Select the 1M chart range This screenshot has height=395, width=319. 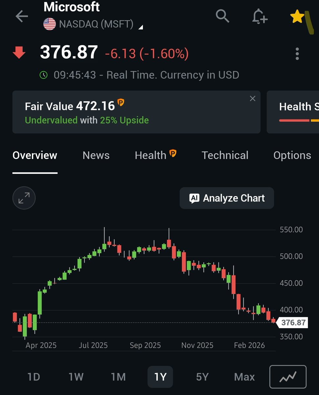click(x=118, y=377)
